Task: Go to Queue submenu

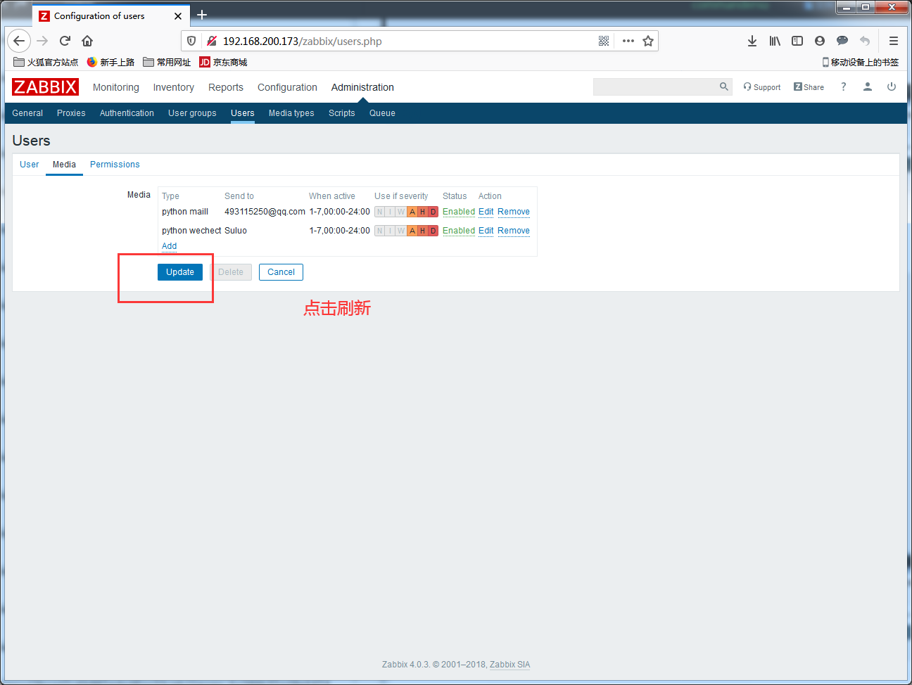Action: (x=382, y=113)
